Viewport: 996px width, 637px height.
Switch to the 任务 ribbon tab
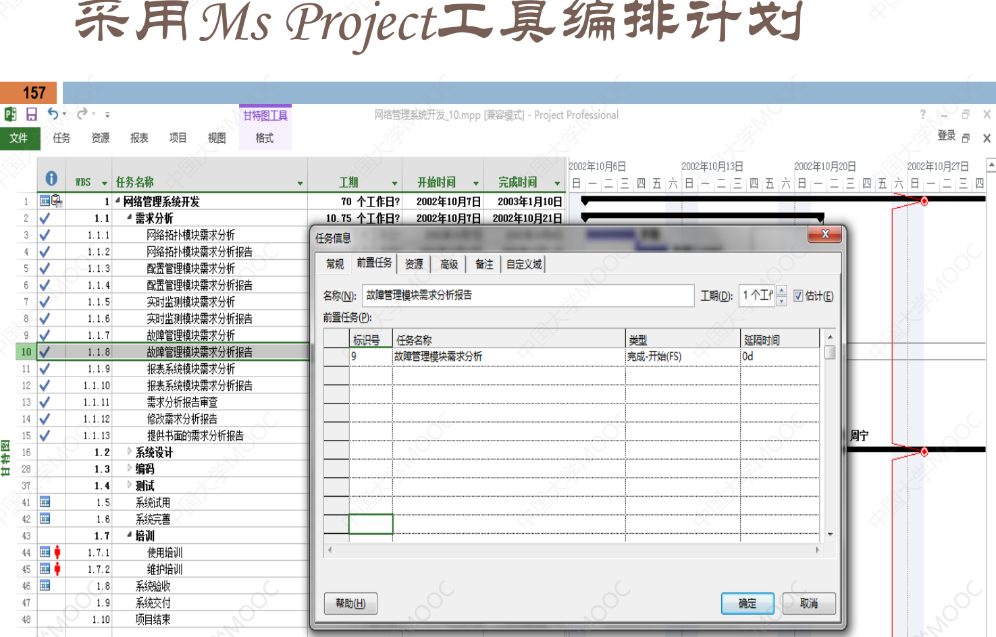pos(61,138)
